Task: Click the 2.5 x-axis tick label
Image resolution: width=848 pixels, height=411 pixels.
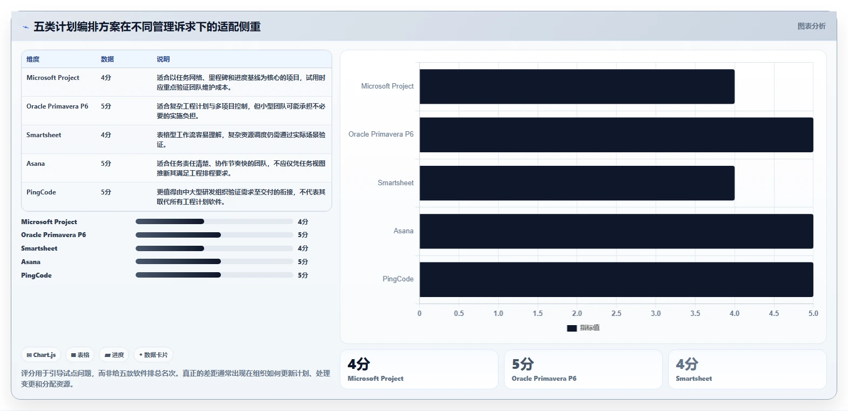Action: click(x=616, y=313)
